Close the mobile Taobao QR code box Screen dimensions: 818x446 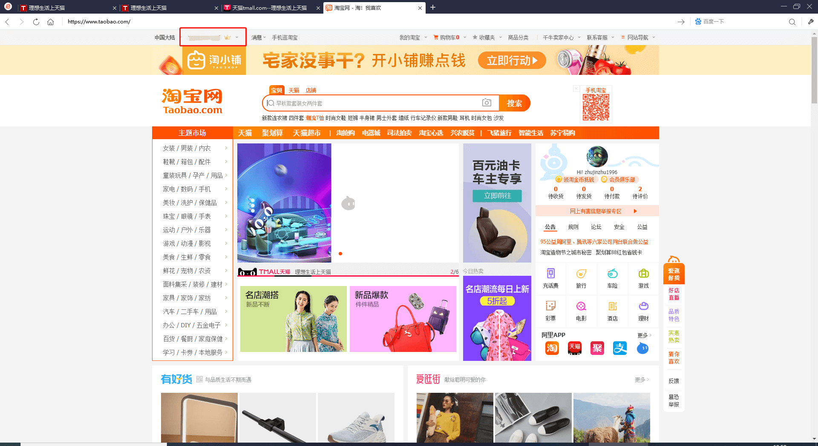(x=576, y=89)
